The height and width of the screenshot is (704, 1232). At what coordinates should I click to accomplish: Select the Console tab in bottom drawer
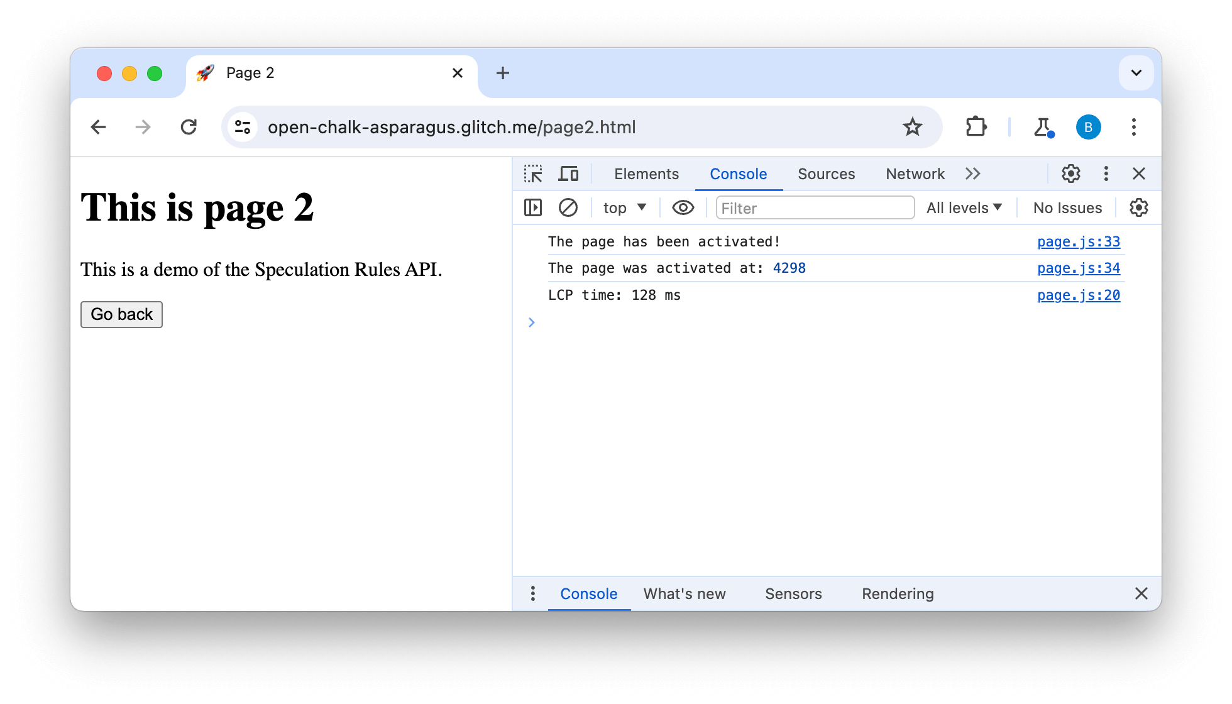pyautogui.click(x=589, y=594)
